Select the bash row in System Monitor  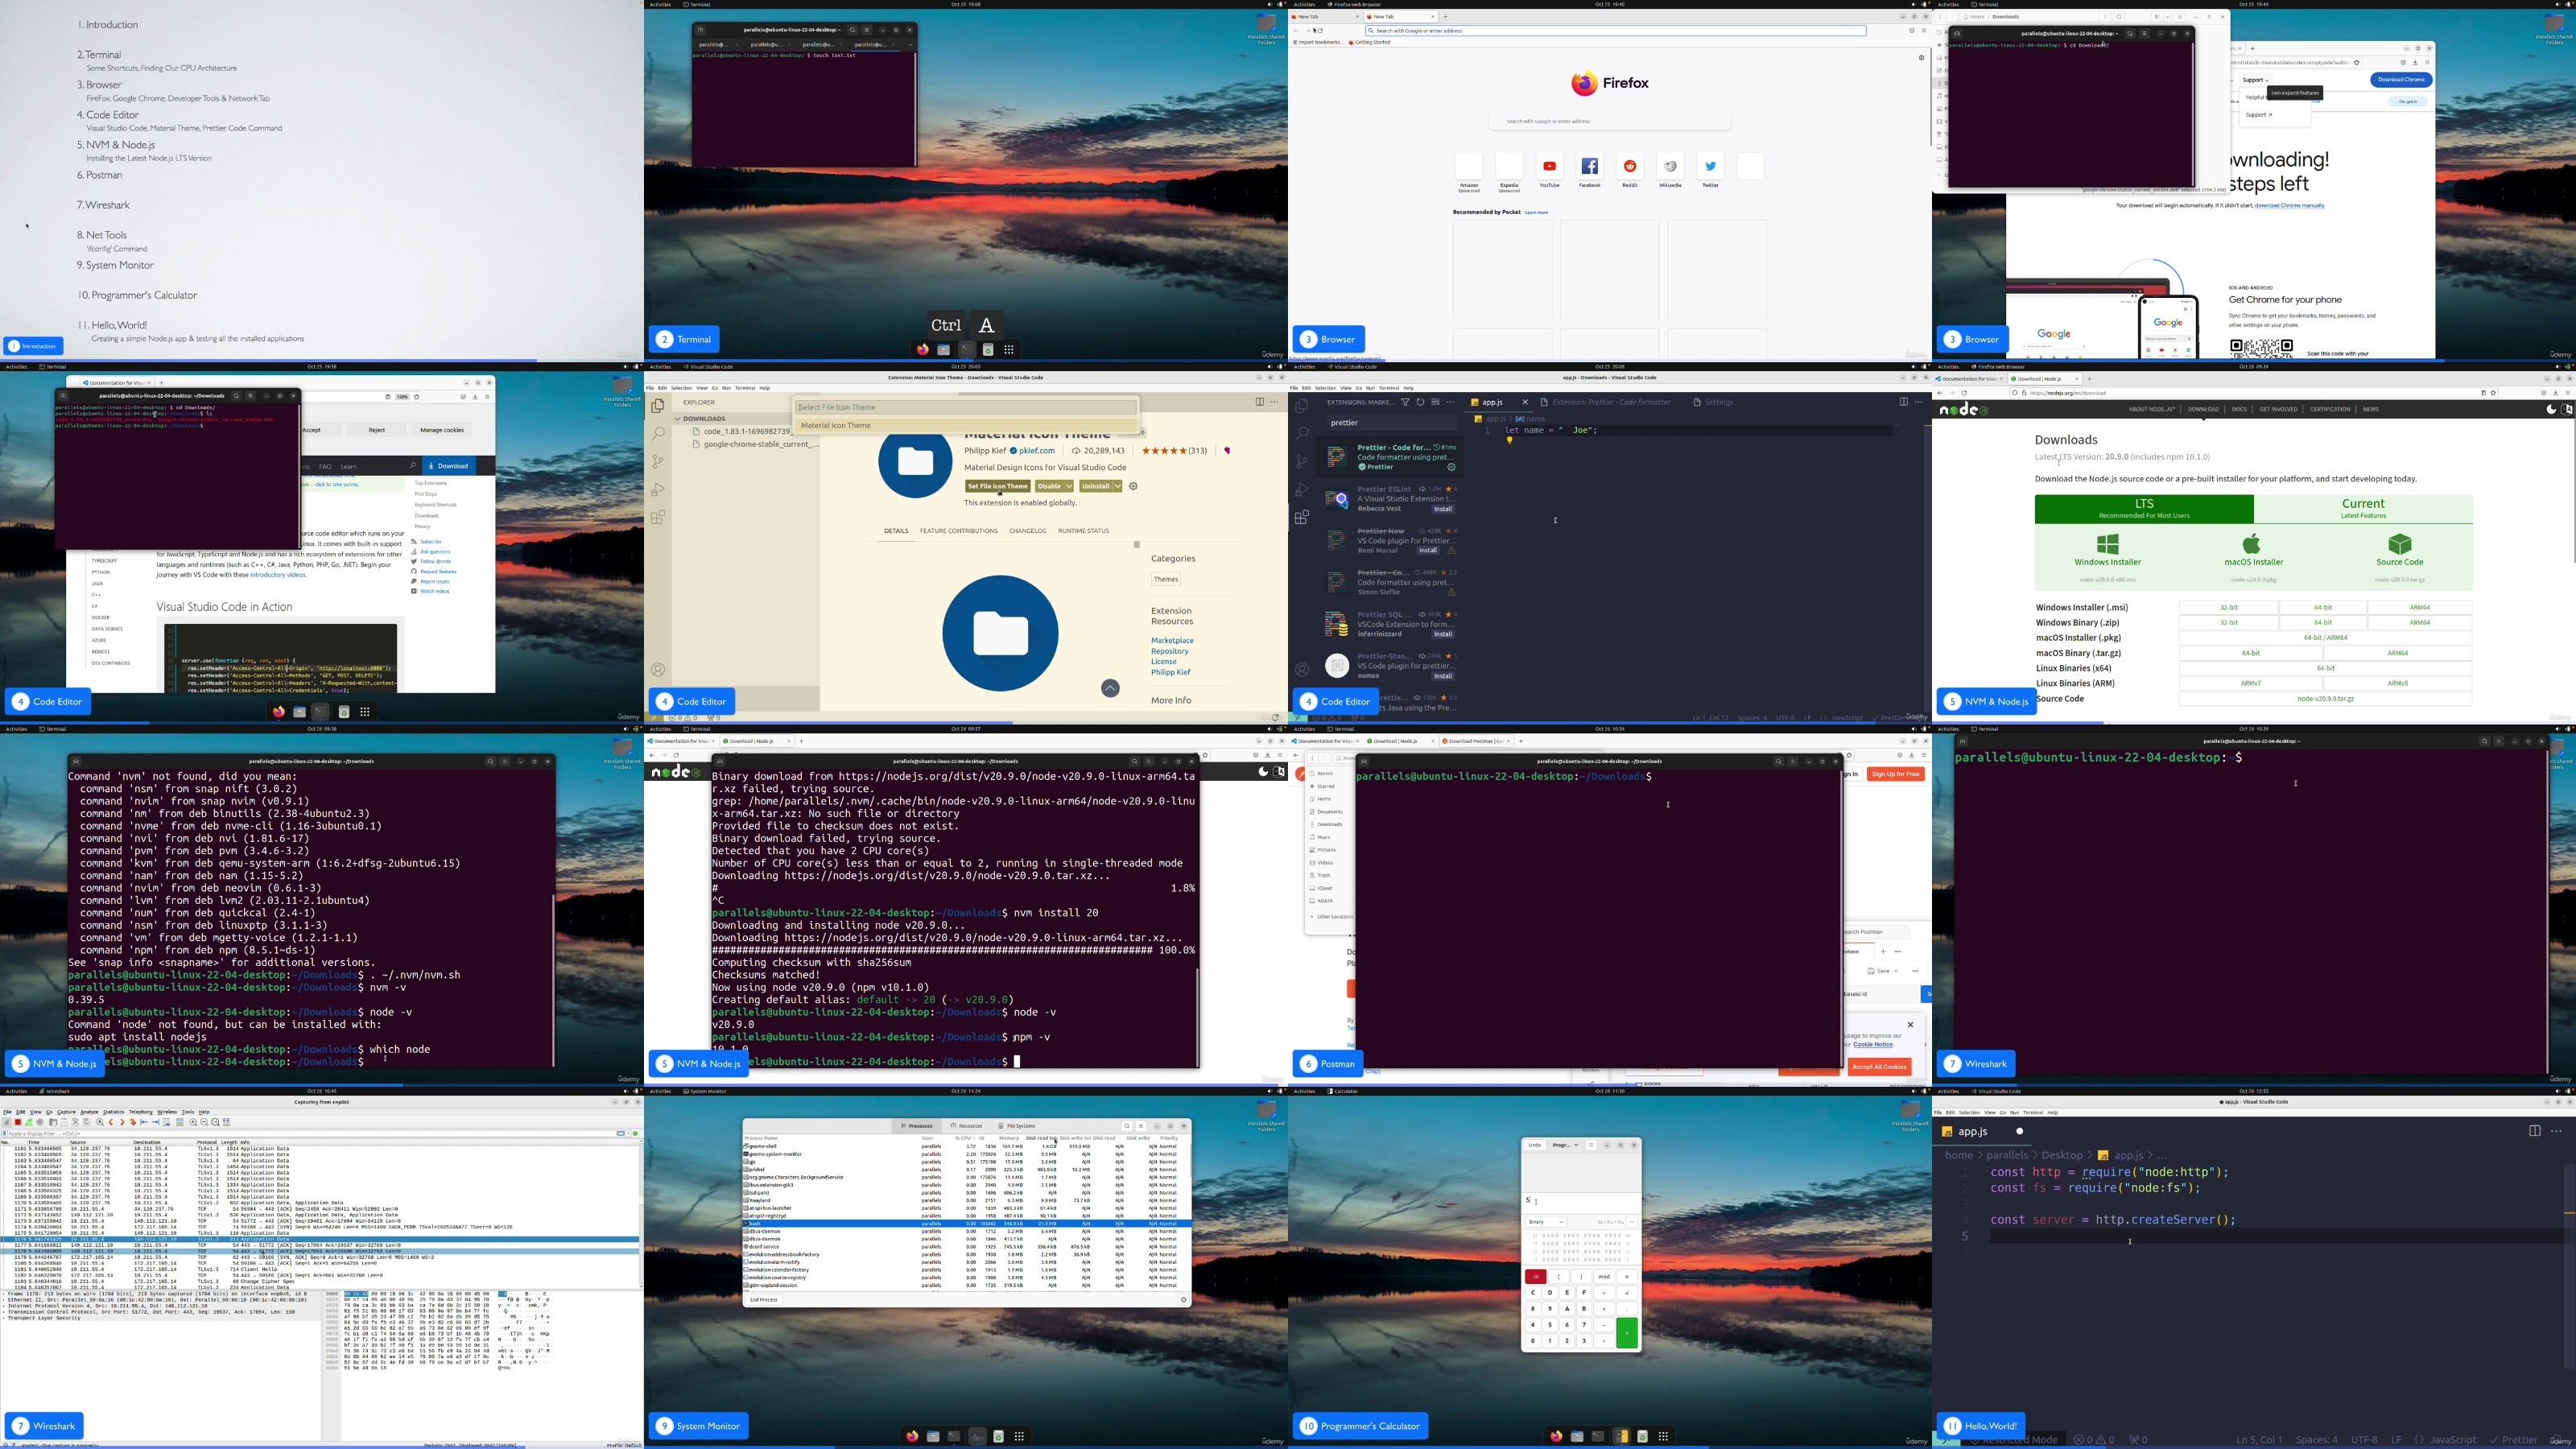966,1223
